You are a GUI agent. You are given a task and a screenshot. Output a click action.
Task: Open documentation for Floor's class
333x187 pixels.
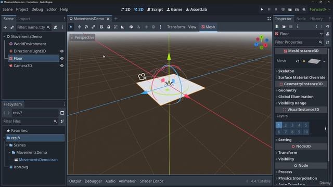tap(327, 34)
